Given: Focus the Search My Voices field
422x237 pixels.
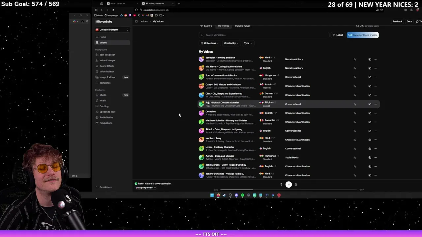Looking at the screenshot, I should pos(264,35).
